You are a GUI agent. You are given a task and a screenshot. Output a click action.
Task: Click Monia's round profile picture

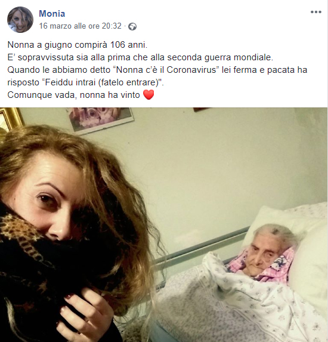pyautogui.click(x=20, y=20)
